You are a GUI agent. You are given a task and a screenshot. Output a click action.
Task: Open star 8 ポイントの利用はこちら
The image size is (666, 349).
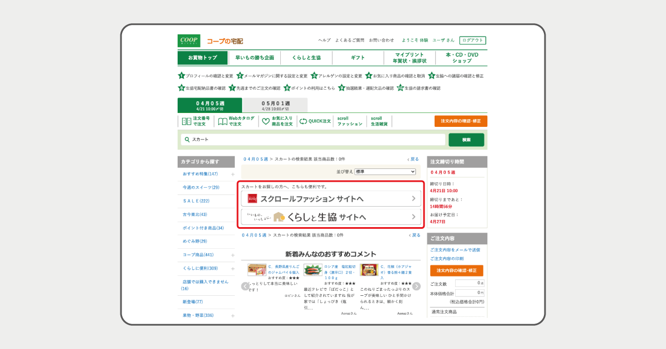tap(310, 88)
